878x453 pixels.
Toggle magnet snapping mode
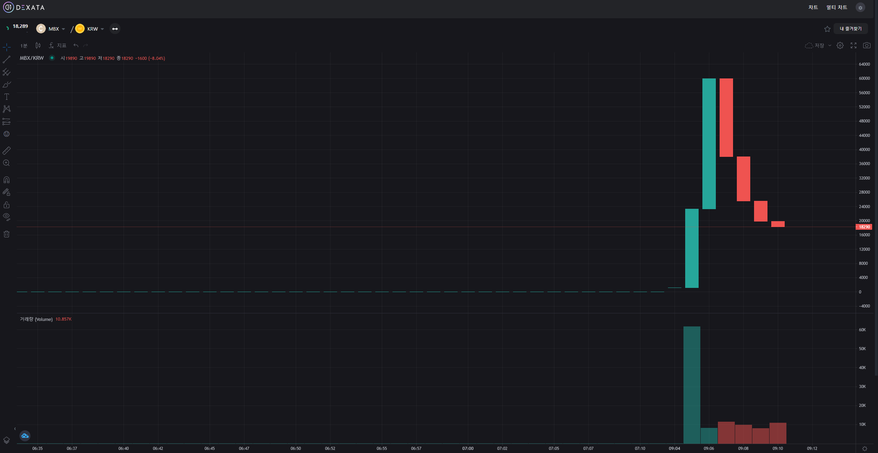click(7, 180)
